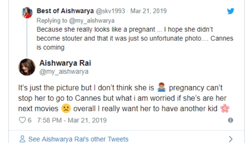
Task: Open Best of Aishwarya's small profile picture
Action: coord(27,13)
